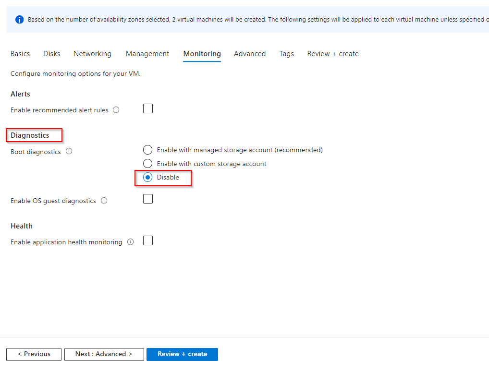Image resolution: width=489 pixels, height=372 pixels.
Task: Click info icon beside OS guest diagnostics
Action: pos(104,201)
